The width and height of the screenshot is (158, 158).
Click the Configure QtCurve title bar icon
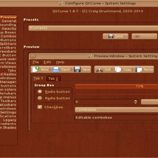tap(61, 4)
